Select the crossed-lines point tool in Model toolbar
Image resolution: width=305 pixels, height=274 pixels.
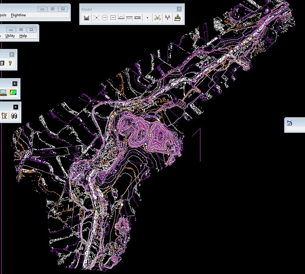96,18
